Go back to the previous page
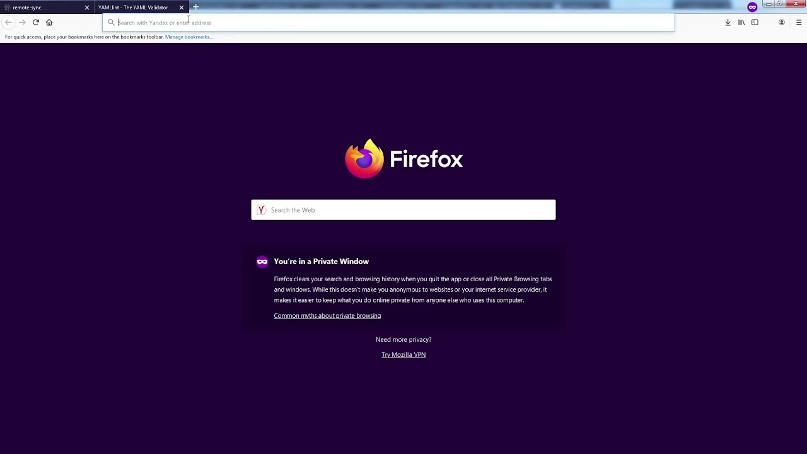The image size is (807, 454). point(8,23)
